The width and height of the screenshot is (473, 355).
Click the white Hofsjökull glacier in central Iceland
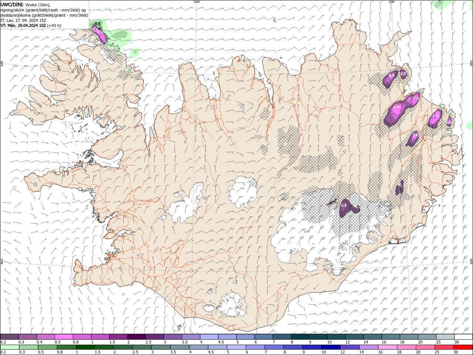[x=243, y=192]
